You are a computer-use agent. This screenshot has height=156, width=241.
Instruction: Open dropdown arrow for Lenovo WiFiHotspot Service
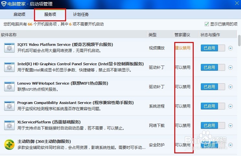click(230, 87)
